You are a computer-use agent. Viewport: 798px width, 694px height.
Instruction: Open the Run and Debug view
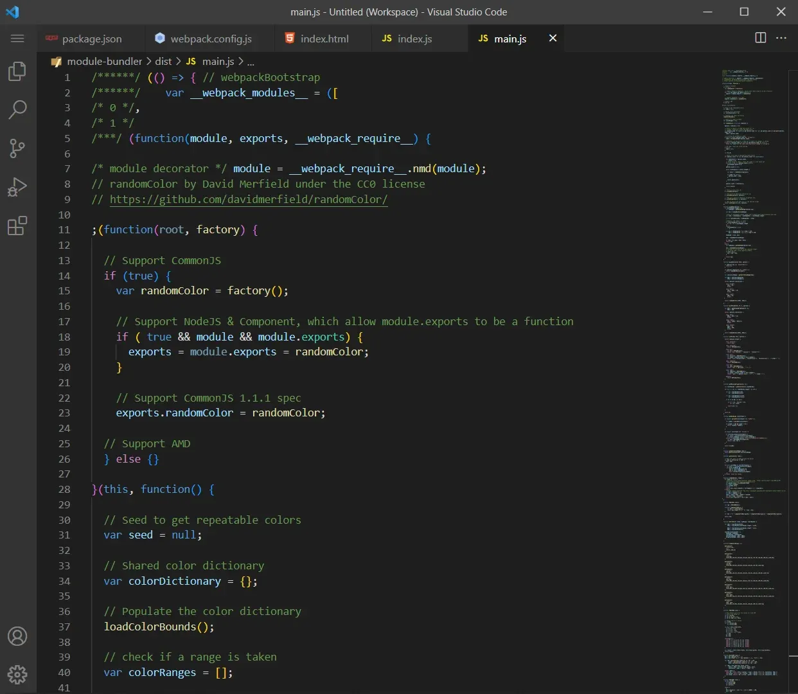(x=17, y=187)
